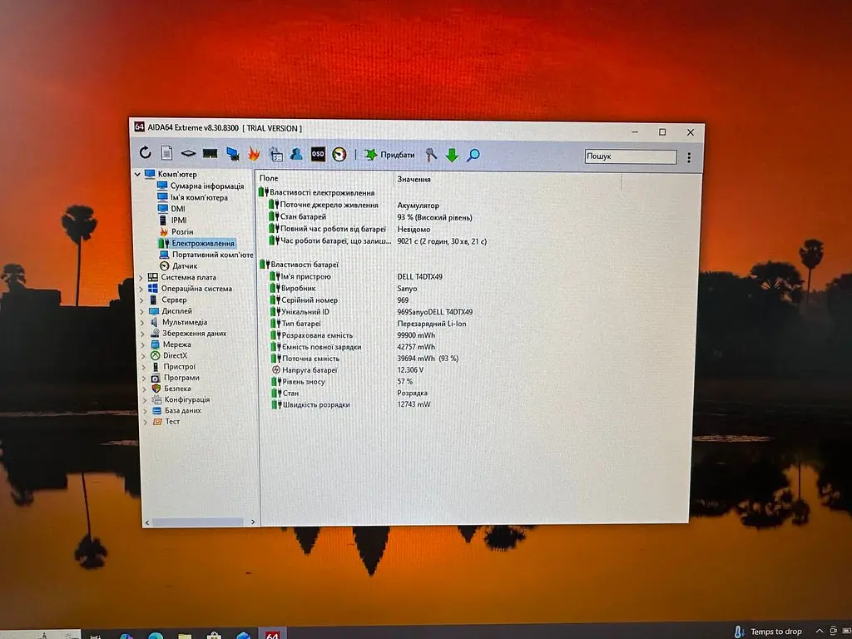The image size is (852, 639).
Task: Open the gauge sensor panel icon
Action: [339, 155]
